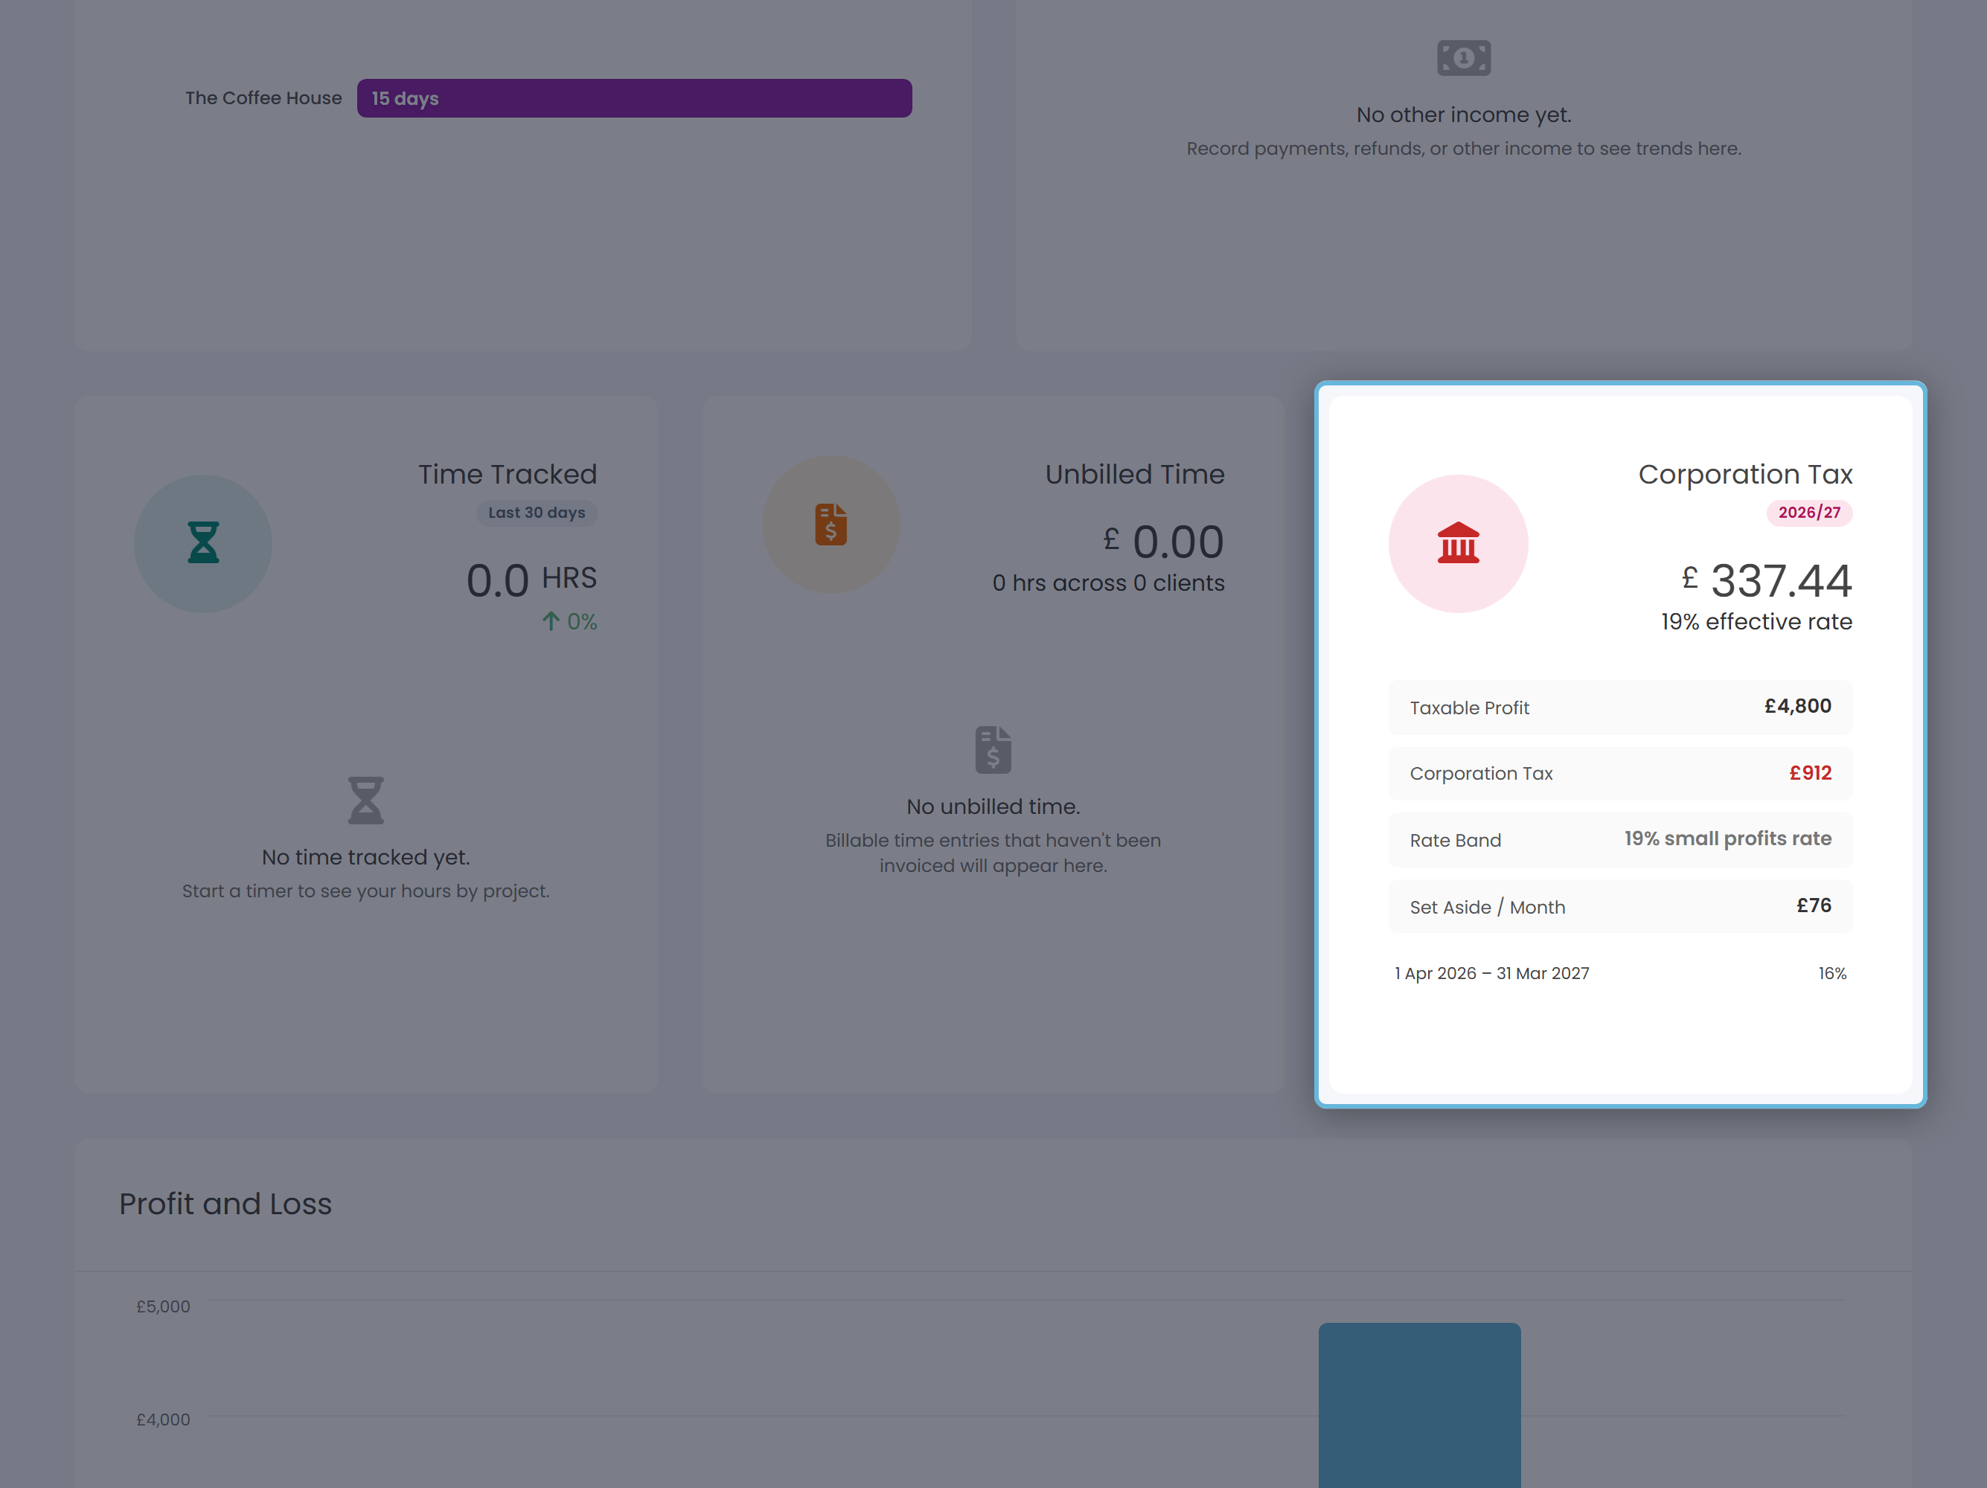Click the Unbilled Time heading

click(1135, 474)
